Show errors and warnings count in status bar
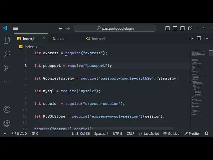This screenshot has width=213, height=160. tap(19, 133)
